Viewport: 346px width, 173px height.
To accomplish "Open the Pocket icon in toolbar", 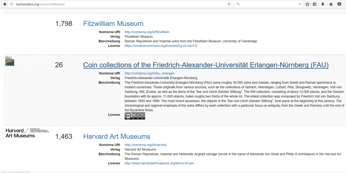I will (339, 4).
